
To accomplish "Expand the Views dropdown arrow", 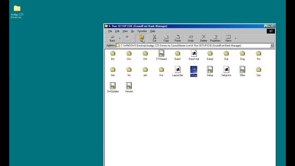I will pos(236,38).
